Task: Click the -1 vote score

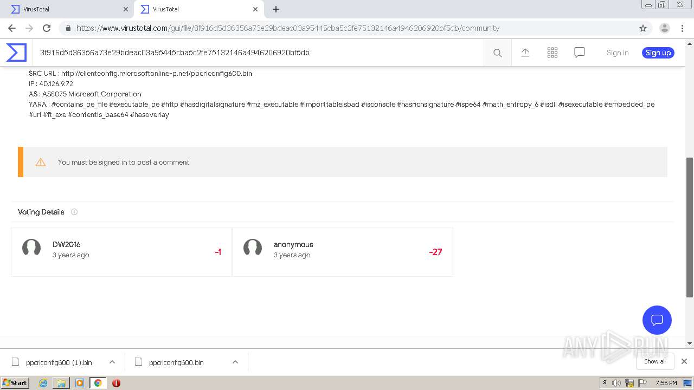Action: [x=218, y=252]
